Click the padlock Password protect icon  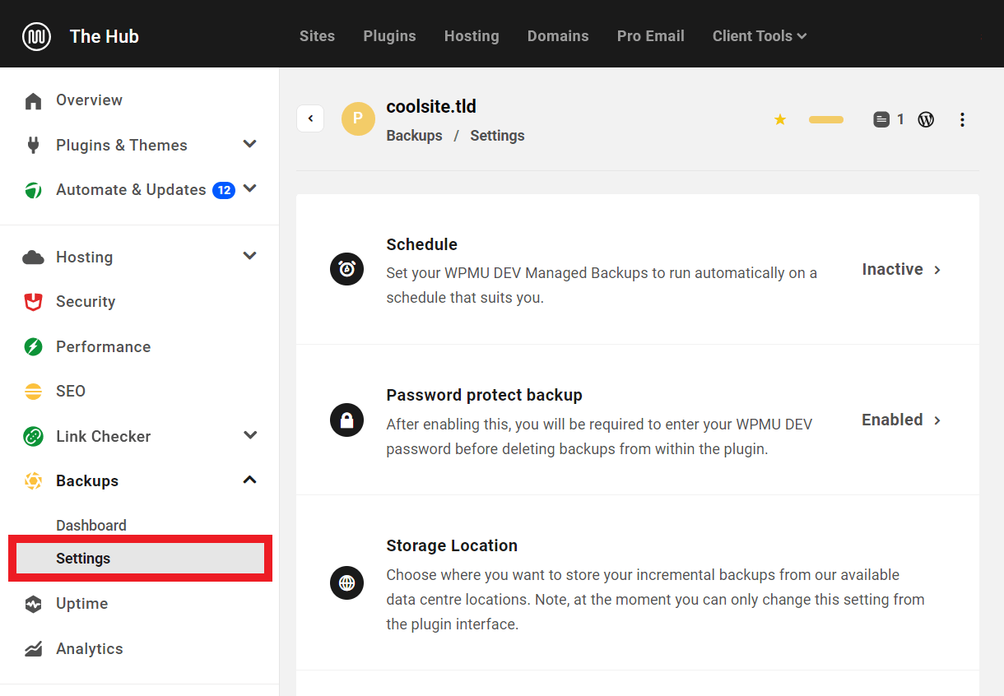(x=346, y=420)
